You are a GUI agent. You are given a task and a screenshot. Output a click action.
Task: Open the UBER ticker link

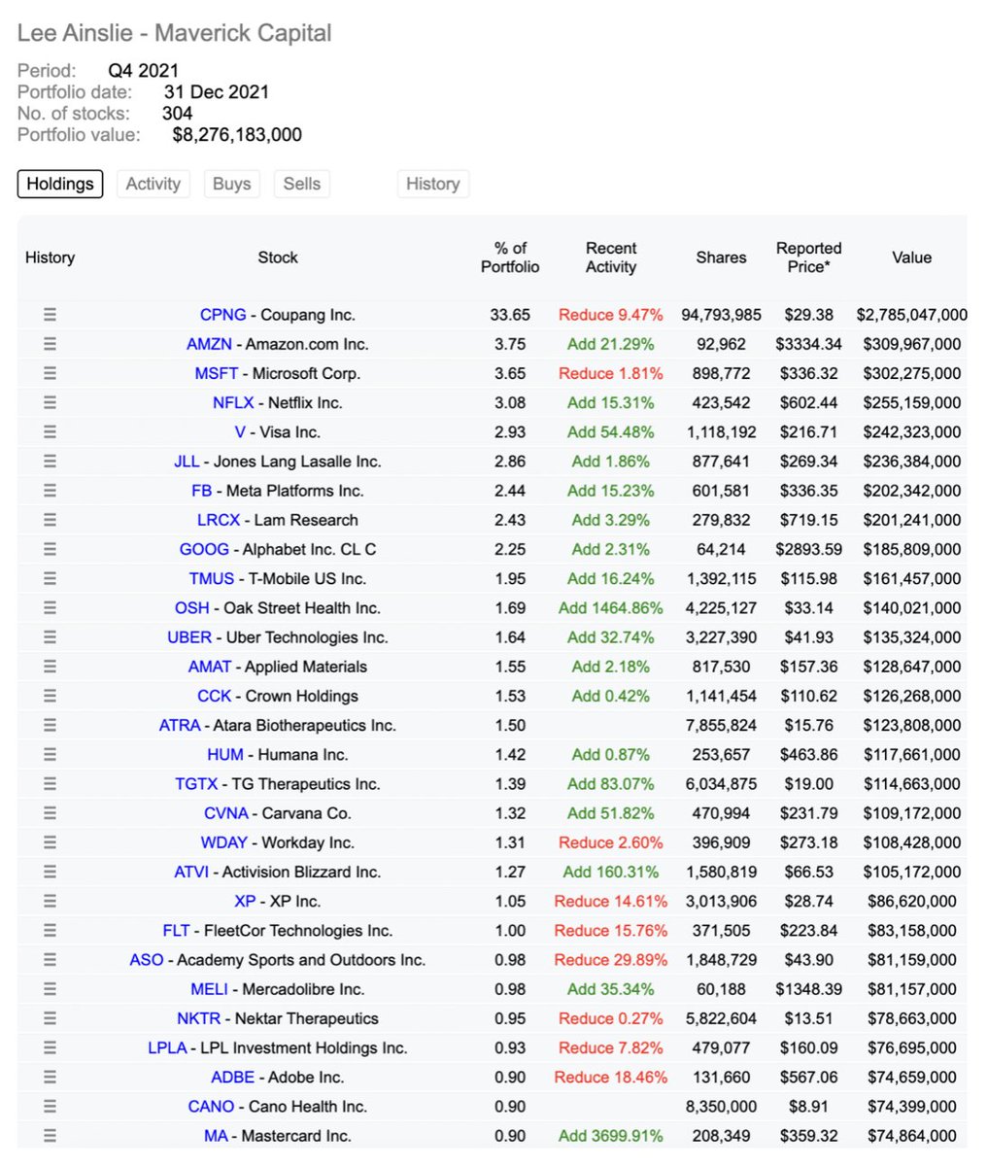point(189,637)
